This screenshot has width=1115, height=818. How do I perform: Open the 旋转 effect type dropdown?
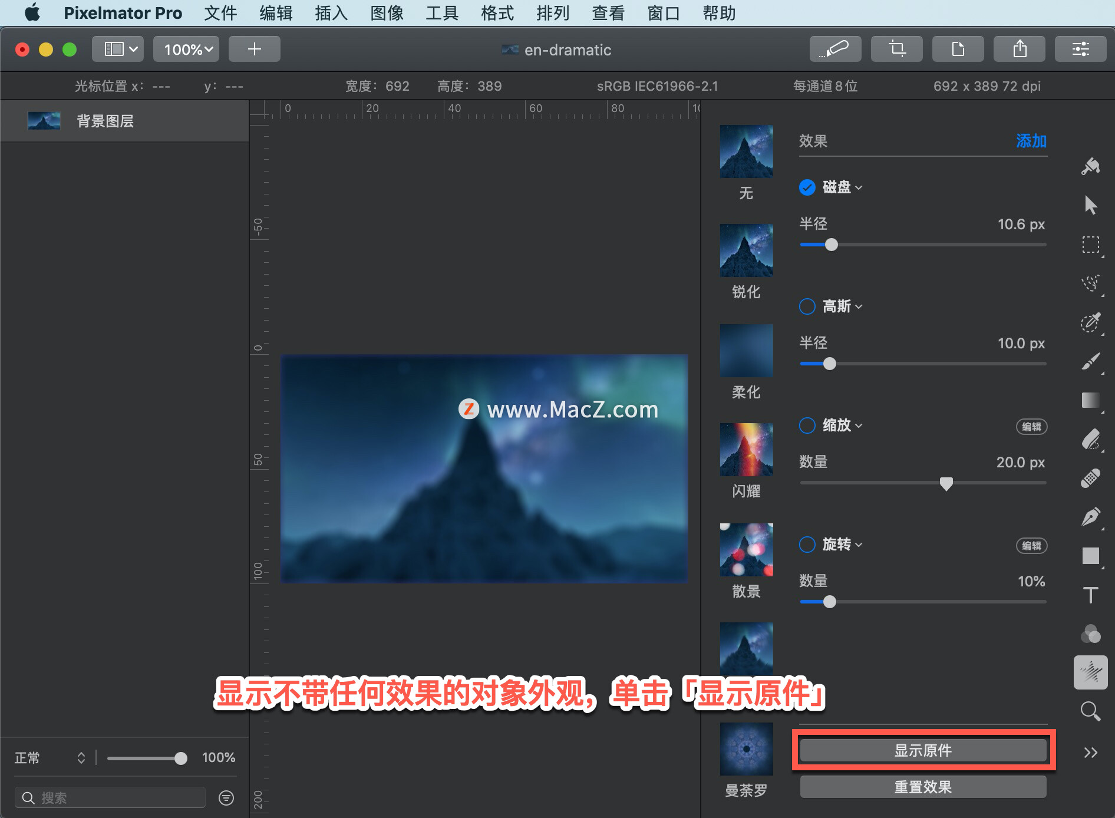click(x=842, y=545)
